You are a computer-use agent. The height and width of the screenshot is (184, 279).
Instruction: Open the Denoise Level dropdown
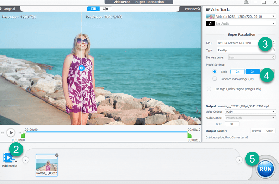pyautogui.click(x=252, y=57)
